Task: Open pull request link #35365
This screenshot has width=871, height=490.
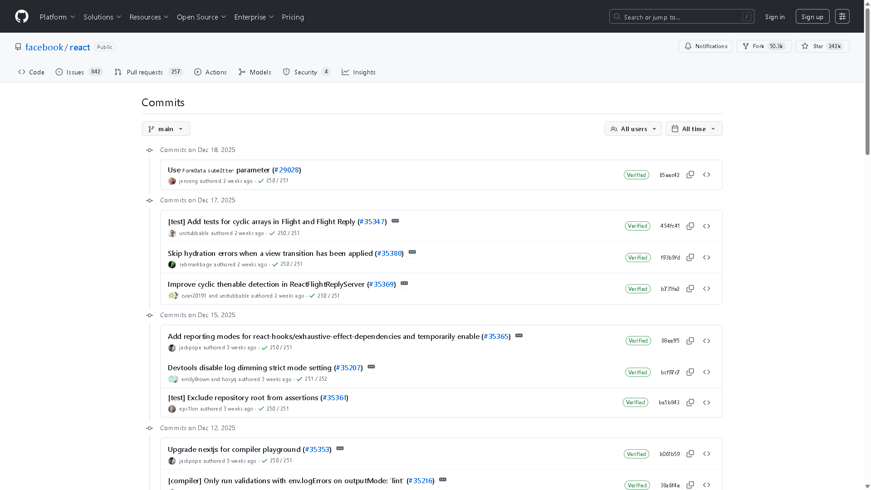Action: 496,336
